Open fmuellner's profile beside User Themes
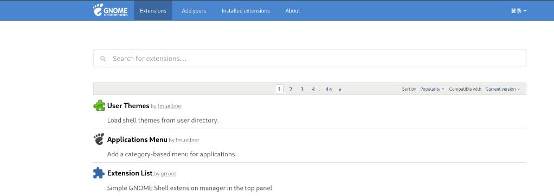Image resolution: width=554 pixels, height=196 pixels. coord(169,106)
